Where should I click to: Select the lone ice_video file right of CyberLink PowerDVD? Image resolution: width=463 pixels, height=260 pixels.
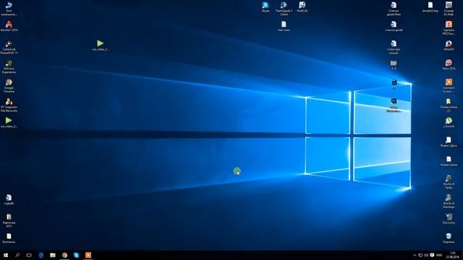point(101,45)
